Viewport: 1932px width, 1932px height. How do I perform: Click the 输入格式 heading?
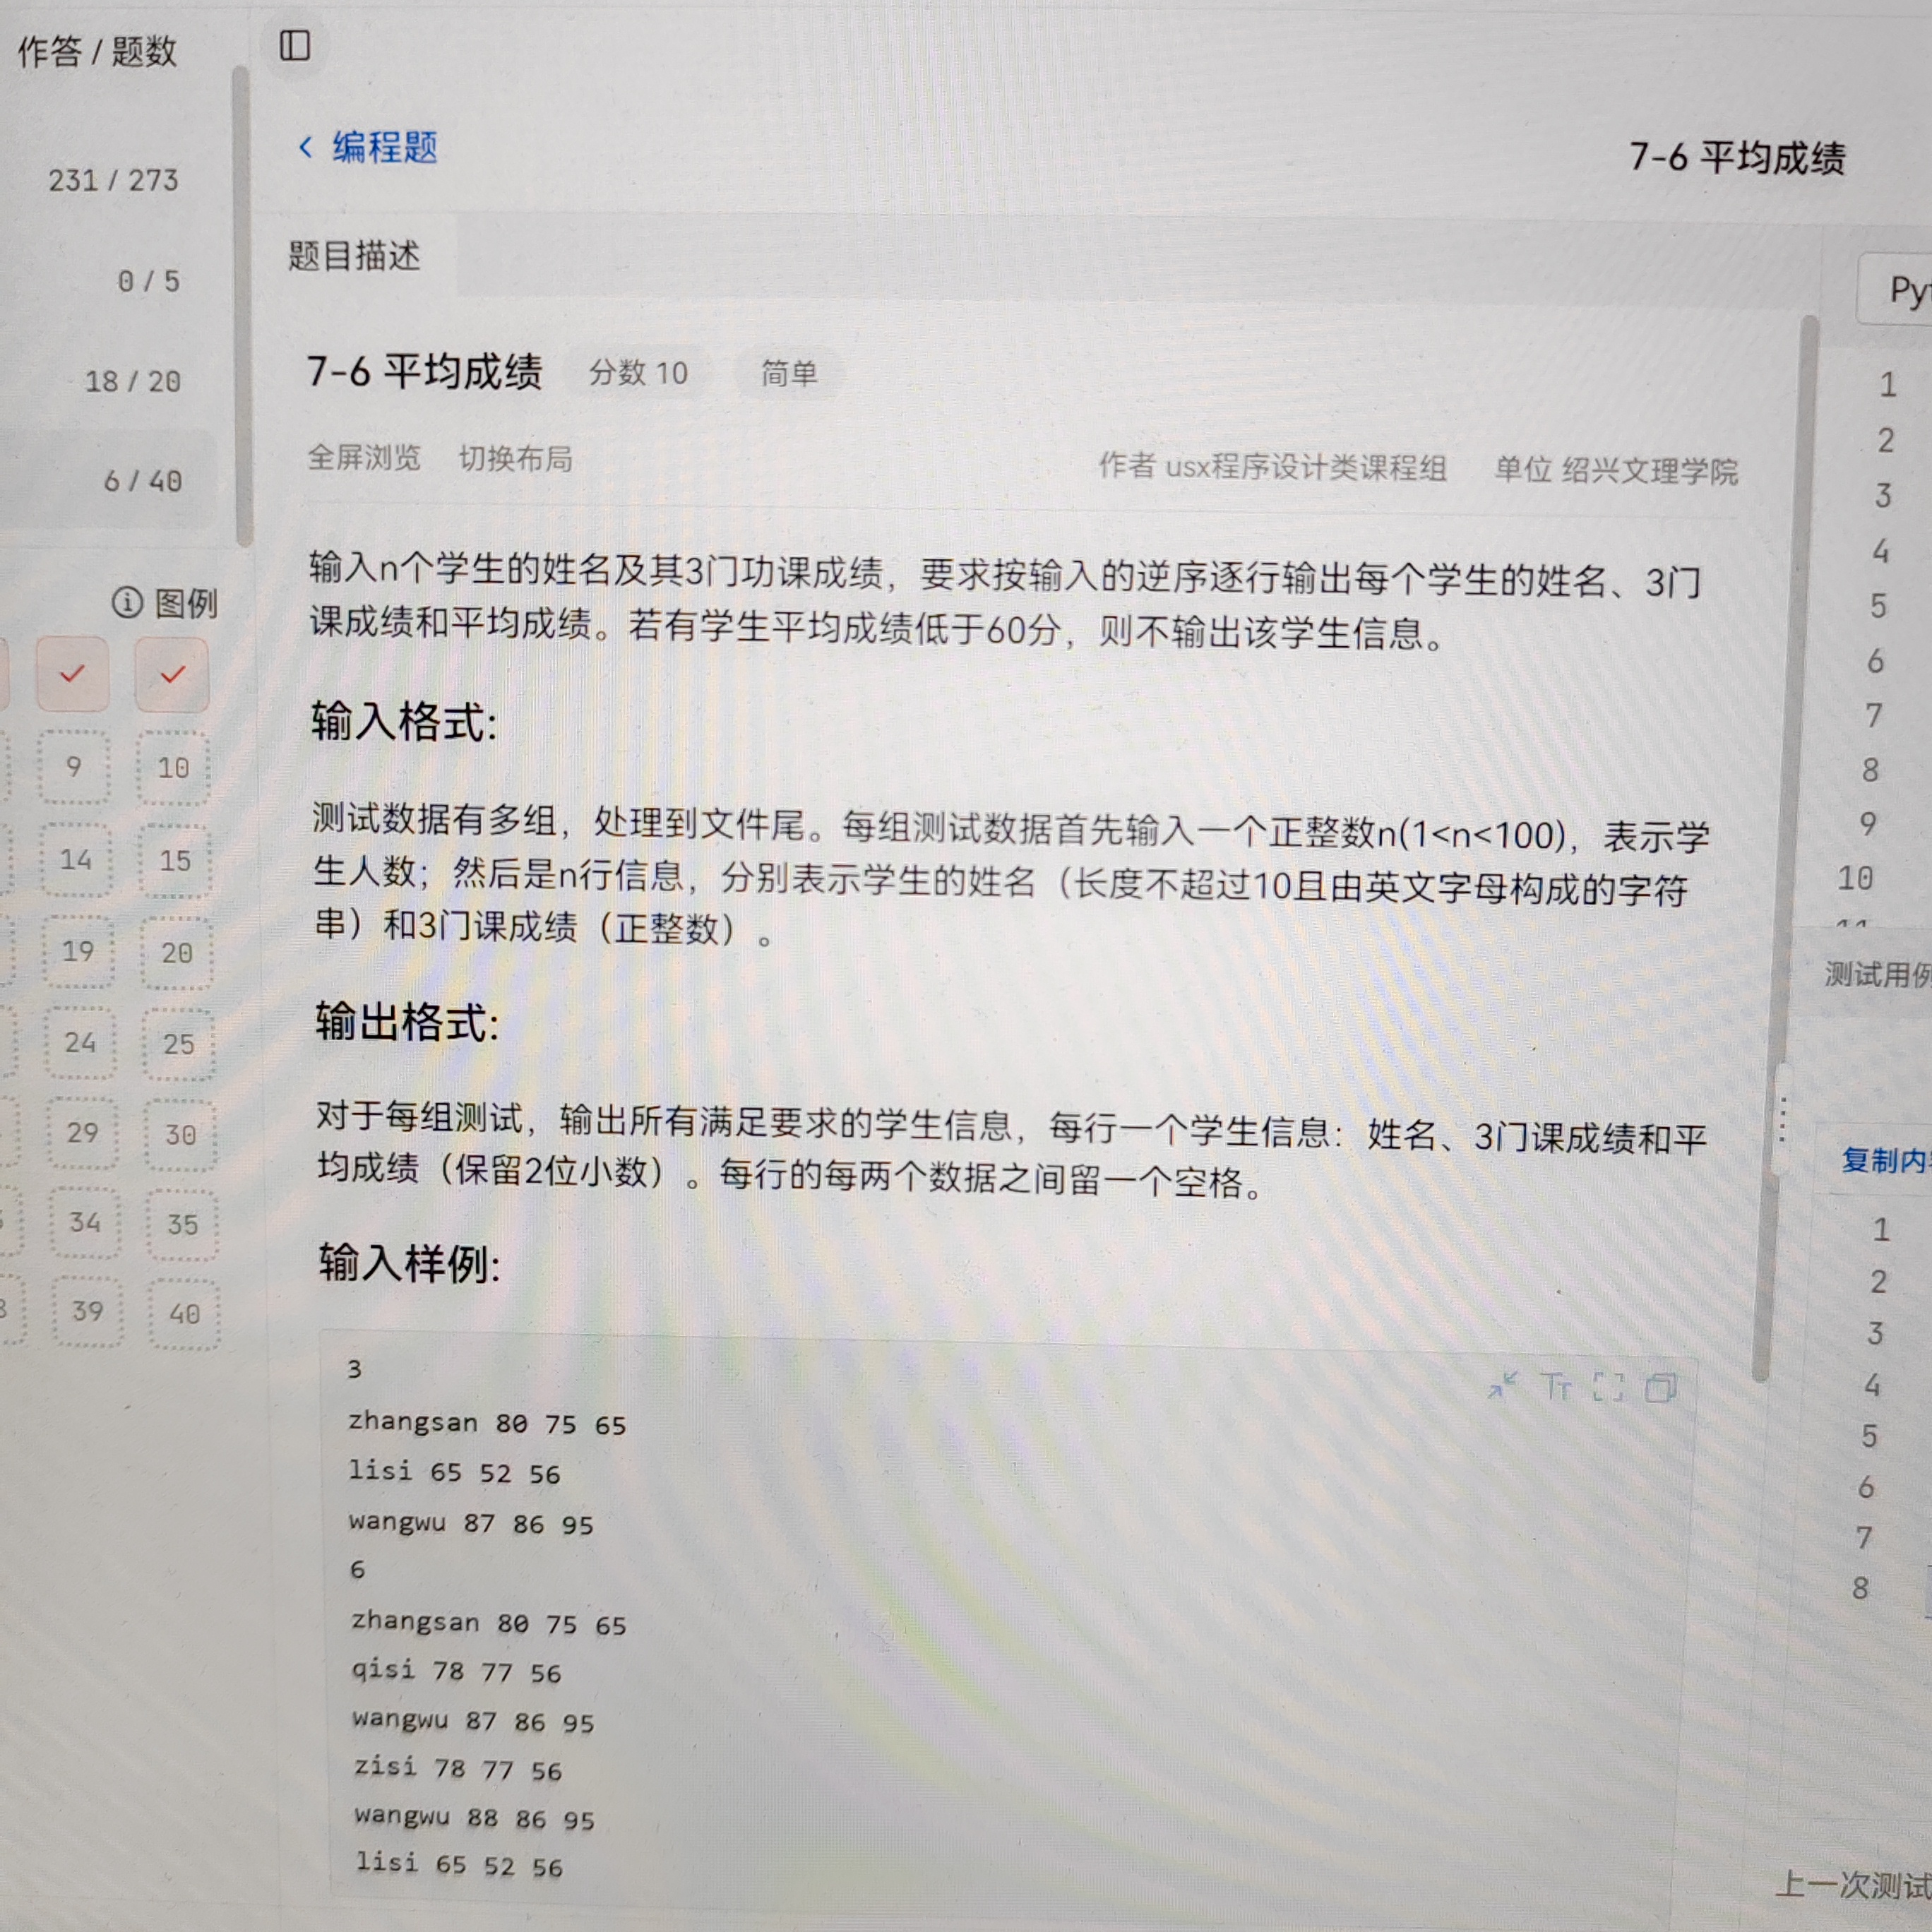pyautogui.click(x=404, y=720)
